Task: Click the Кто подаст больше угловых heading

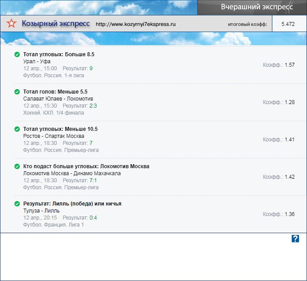Action: click(x=86, y=166)
